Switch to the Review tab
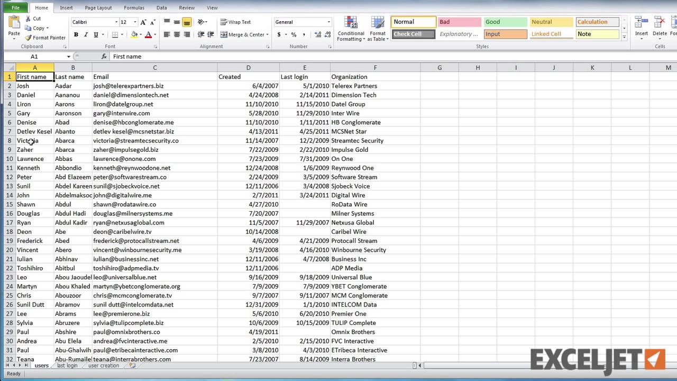Image resolution: width=677 pixels, height=381 pixels. coord(187,8)
